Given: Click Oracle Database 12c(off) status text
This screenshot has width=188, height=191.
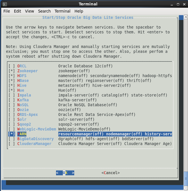Looking at the screenshot, I should tap(85, 66).
